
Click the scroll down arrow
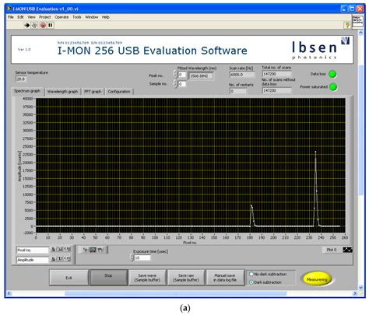pos(360,287)
